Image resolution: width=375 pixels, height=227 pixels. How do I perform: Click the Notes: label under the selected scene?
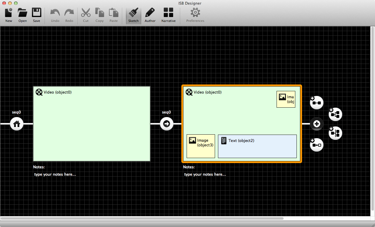[x=189, y=167]
